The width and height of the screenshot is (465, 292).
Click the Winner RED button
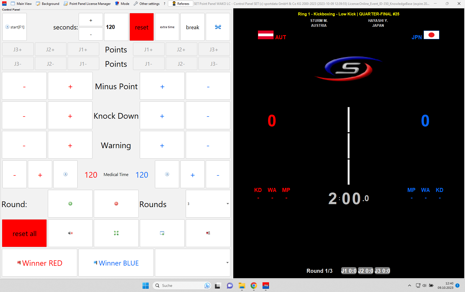tap(40, 263)
